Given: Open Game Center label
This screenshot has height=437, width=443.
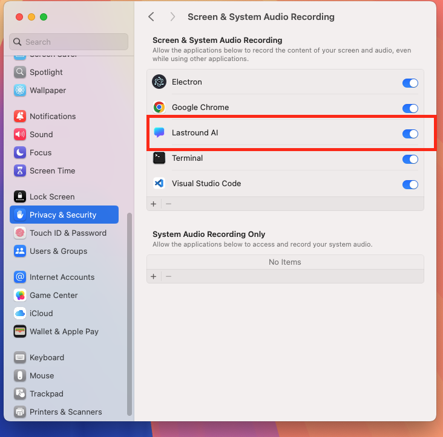Looking at the screenshot, I should [x=54, y=295].
